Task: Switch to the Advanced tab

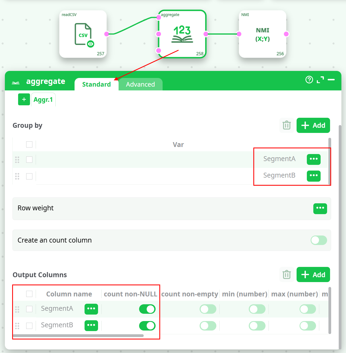Action: [140, 84]
